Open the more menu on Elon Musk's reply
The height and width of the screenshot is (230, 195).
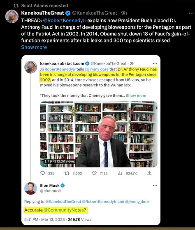coord(155,186)
